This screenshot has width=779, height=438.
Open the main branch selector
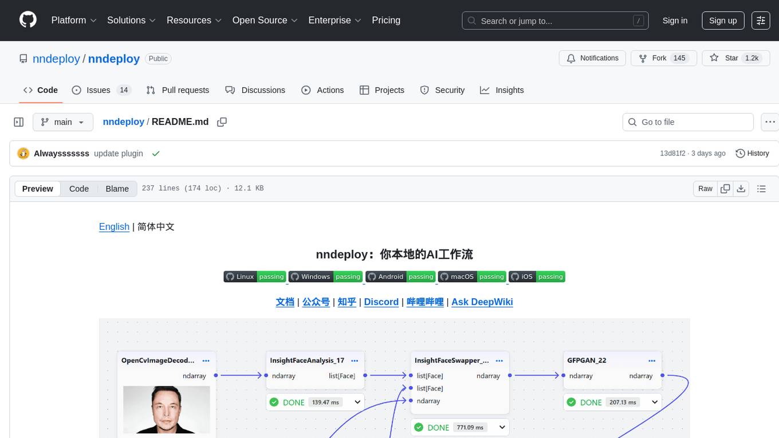point(62,122)
